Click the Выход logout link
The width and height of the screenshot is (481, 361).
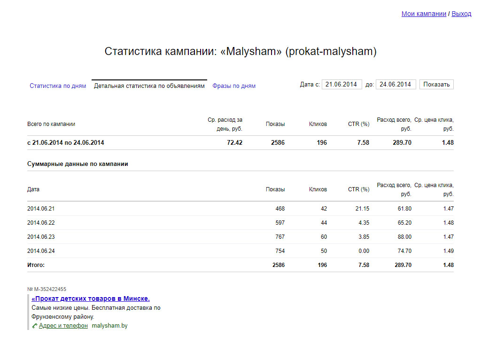461,14
